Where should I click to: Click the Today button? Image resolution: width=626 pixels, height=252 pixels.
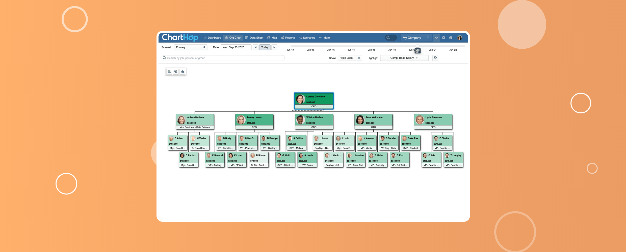point(265,47)
